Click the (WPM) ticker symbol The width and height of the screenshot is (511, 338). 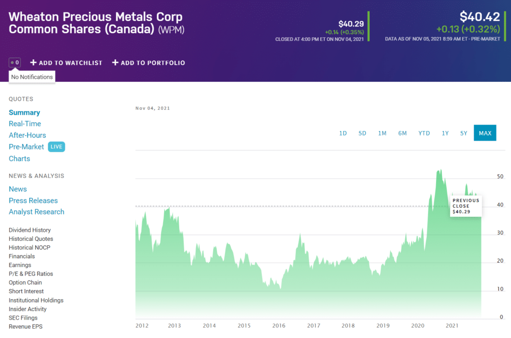[171, 30]
